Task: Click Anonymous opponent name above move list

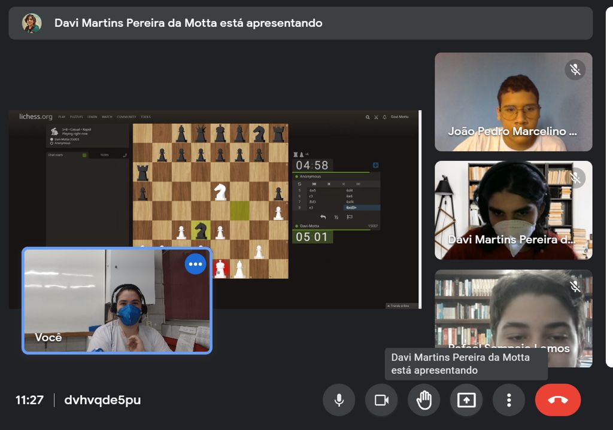Action: tap(310, 176)
